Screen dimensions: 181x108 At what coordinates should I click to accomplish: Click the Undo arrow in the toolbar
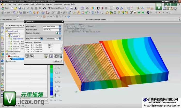tap(44, 8)
